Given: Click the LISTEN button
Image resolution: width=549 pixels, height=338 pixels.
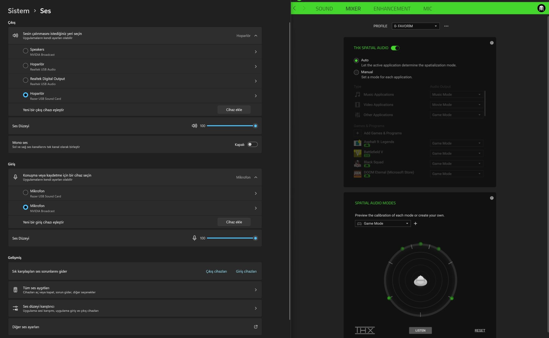Looking at the screenshot, I should (420, 330).
